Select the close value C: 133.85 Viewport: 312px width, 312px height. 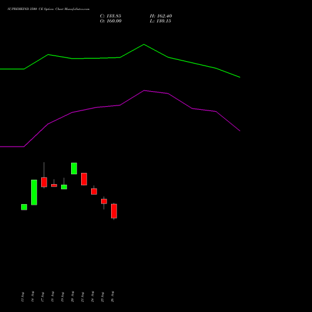point(110,16)
